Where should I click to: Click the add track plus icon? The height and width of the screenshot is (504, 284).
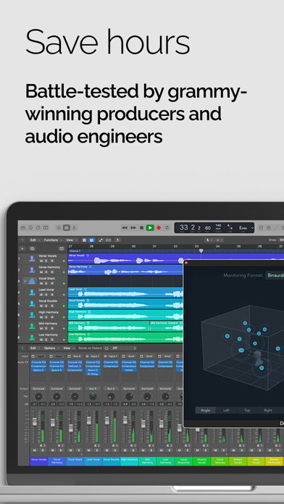22,248
